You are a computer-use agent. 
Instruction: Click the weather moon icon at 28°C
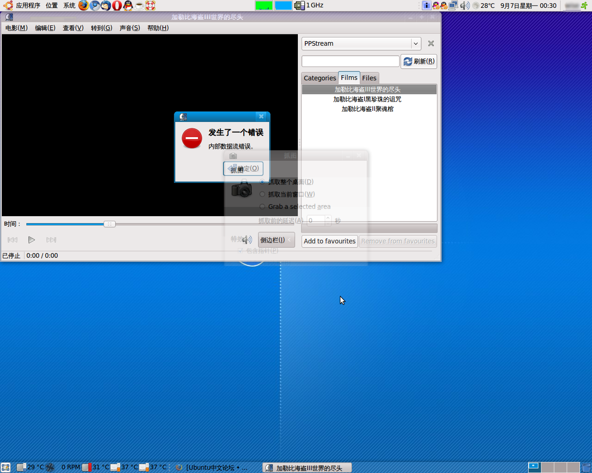tap(475, 6)
